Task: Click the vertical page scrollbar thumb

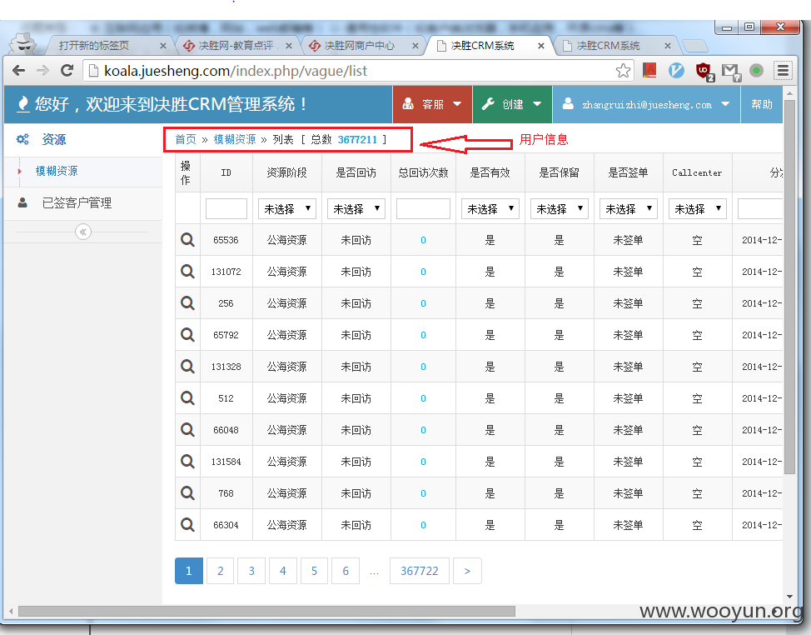Action: pos(789,287)
